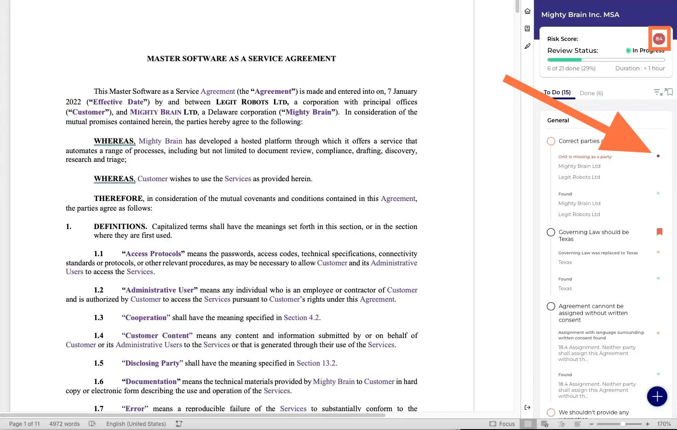The width and height of the screenshot is (677, 430).
Task: Click the General section heading
Action: point(558,120)
